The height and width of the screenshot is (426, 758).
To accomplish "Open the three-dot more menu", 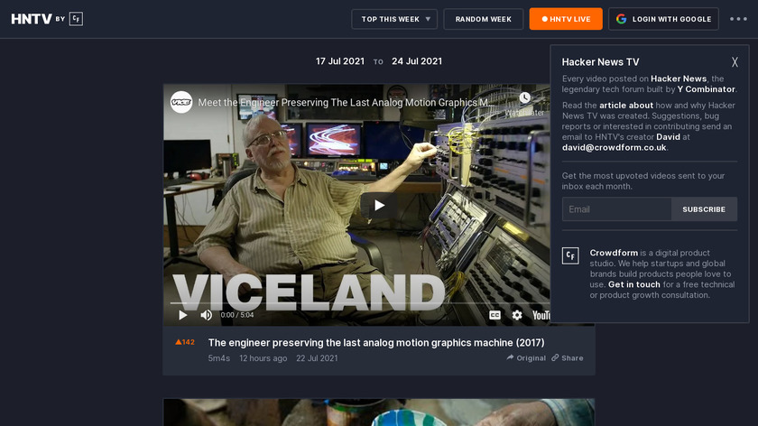I will click(738, 19).
